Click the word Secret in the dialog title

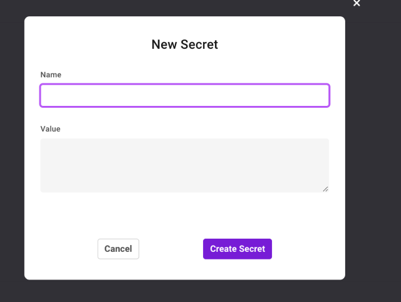[199, 44]
